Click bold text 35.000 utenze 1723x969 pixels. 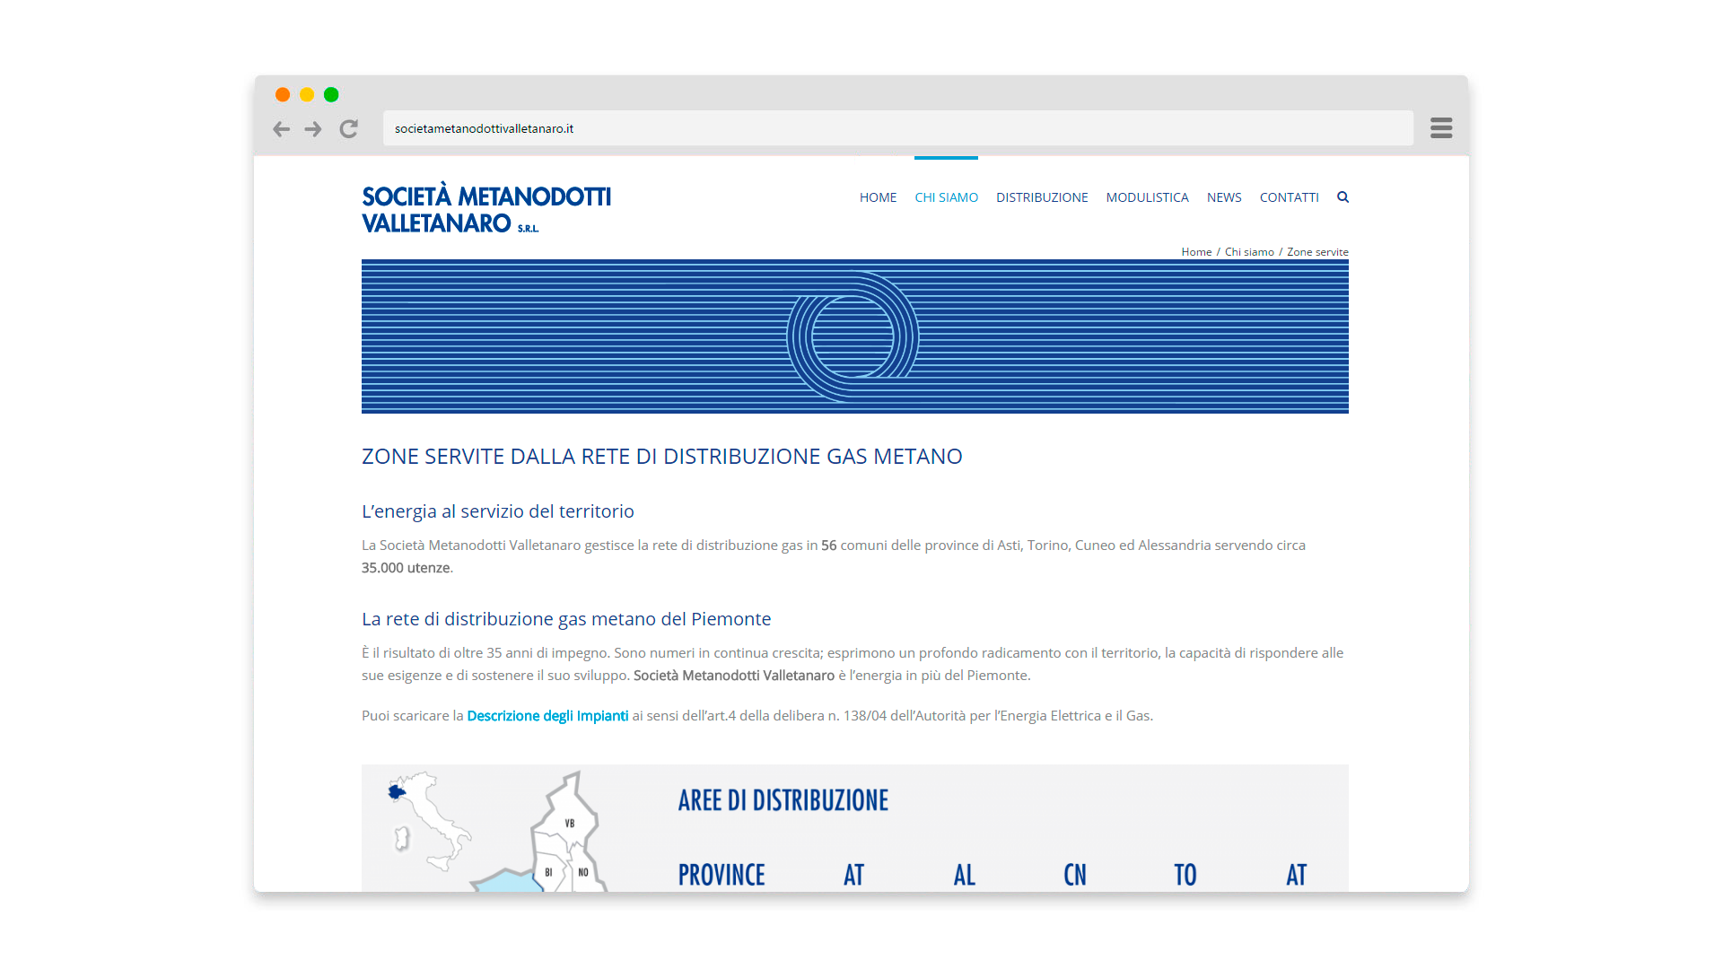tap(406, 568)
